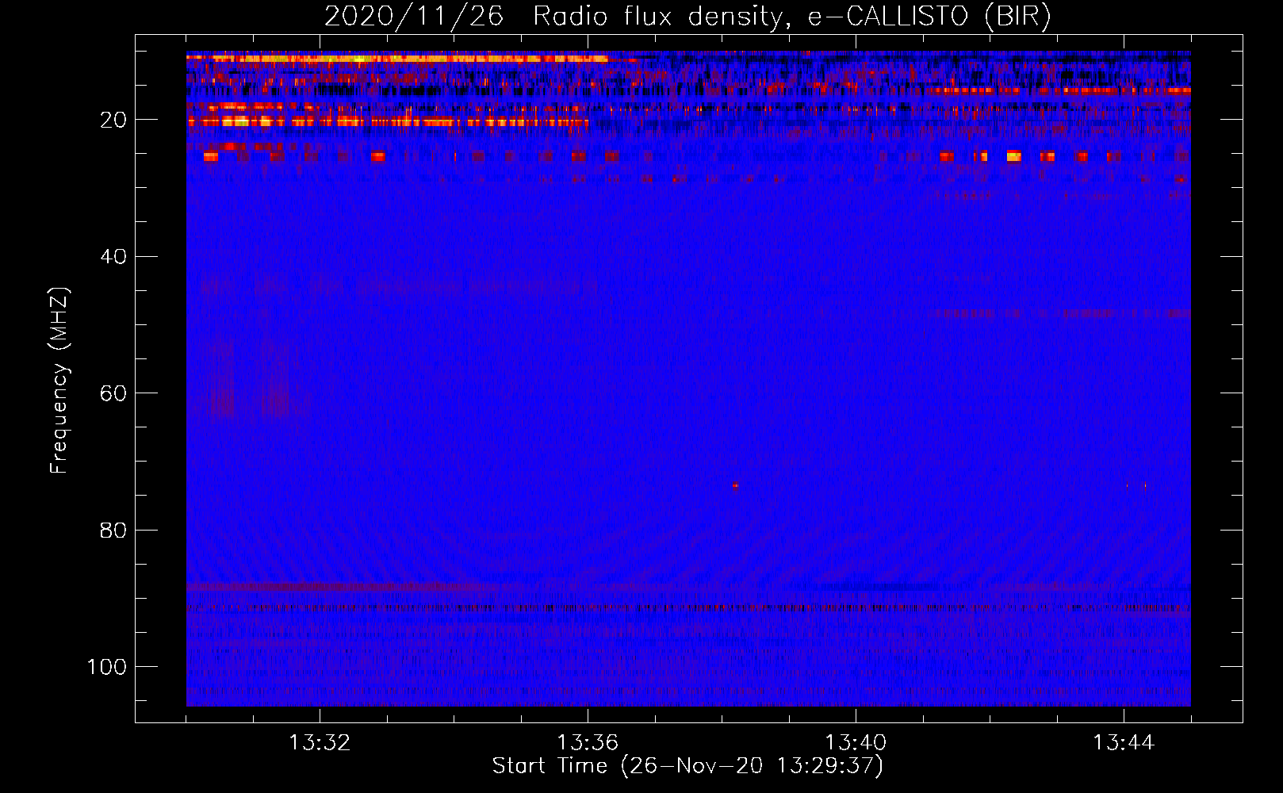Click the 100 MHz frequency tick label
This screenshot has width=1283, height=793.
click(x=107, y=667)
